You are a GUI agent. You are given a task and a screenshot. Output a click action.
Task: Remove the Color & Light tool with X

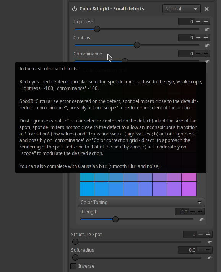[206, 9]
